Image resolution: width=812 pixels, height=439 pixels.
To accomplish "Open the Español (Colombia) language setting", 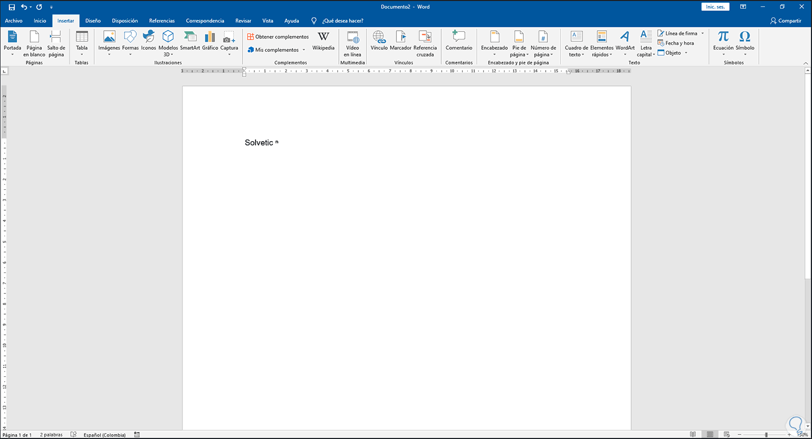I will pos(105,435).
